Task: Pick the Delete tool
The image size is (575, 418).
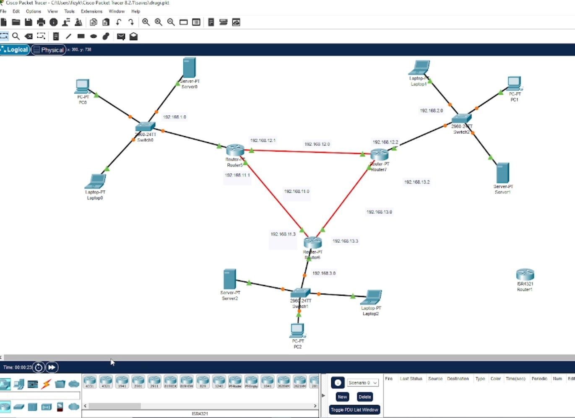Action: 29,36
